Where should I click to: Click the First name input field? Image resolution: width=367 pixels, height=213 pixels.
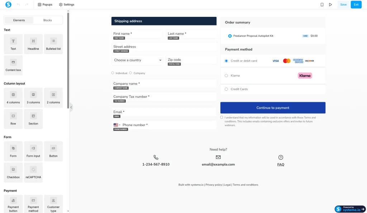(x=137, y=34)
